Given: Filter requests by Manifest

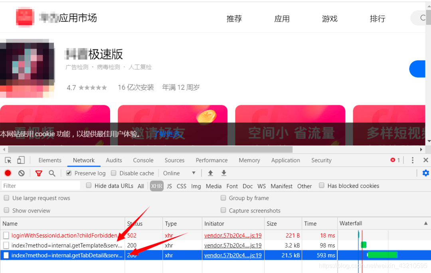Looking at the screenshot, I should tap(281, 186).
